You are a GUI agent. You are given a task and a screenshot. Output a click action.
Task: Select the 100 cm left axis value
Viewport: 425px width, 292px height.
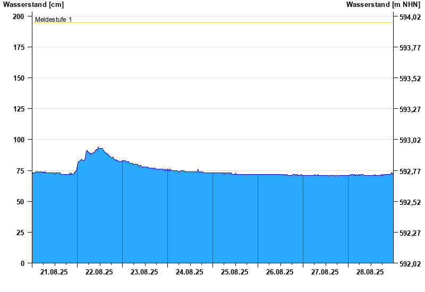19,140
